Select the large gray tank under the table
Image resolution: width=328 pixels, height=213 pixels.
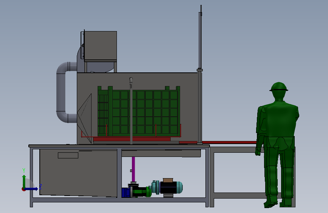click(78, 173)
